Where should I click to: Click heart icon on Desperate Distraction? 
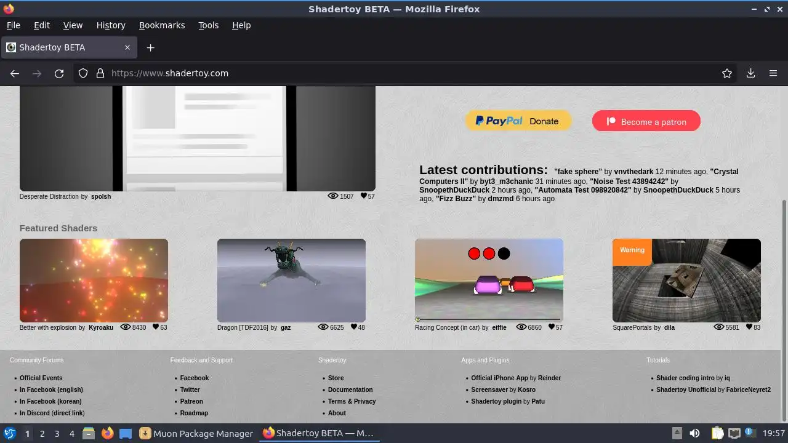(x=363, y=196)
